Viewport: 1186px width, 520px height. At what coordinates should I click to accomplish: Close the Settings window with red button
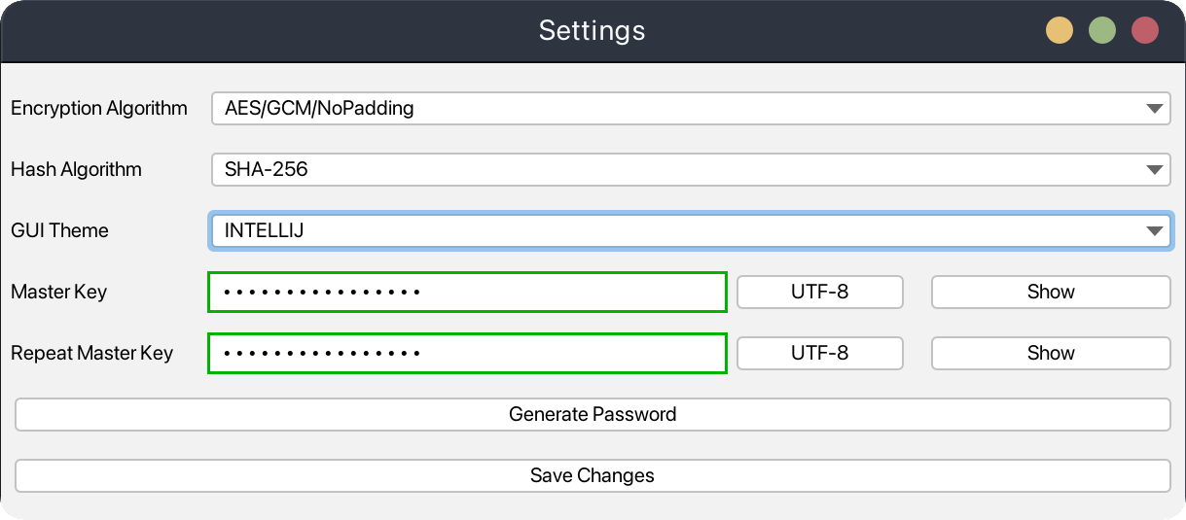(1145, 31)
